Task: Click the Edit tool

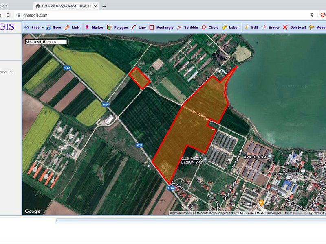Action: pos(251,28)
